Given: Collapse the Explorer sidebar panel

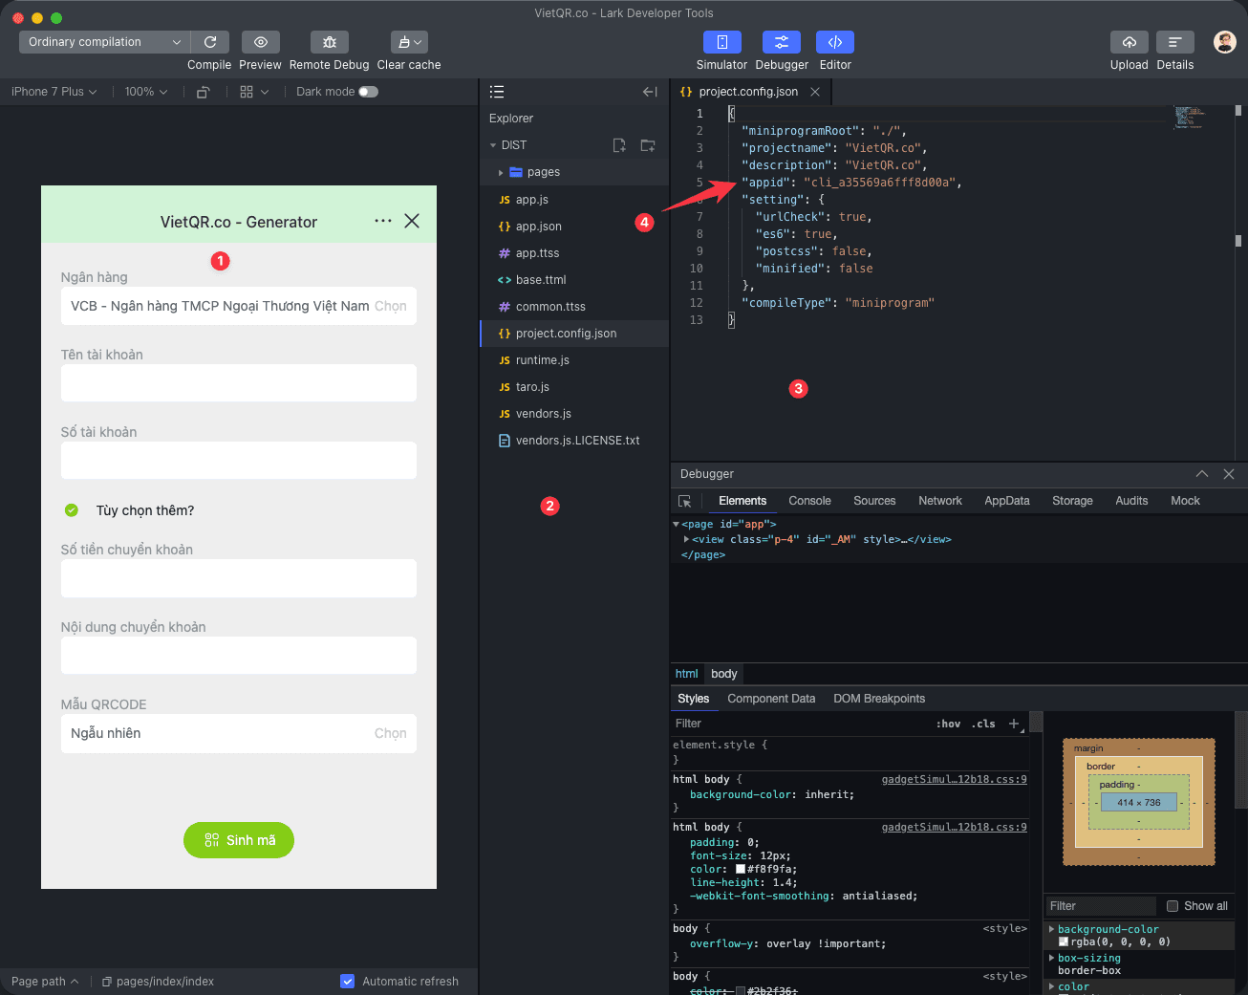Looking at the screenshot, I should point(650,92).
